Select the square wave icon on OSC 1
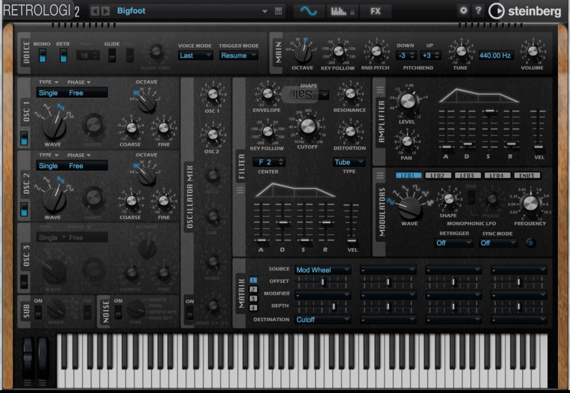This screenshot has width=570, height=393. coord(70,115)
